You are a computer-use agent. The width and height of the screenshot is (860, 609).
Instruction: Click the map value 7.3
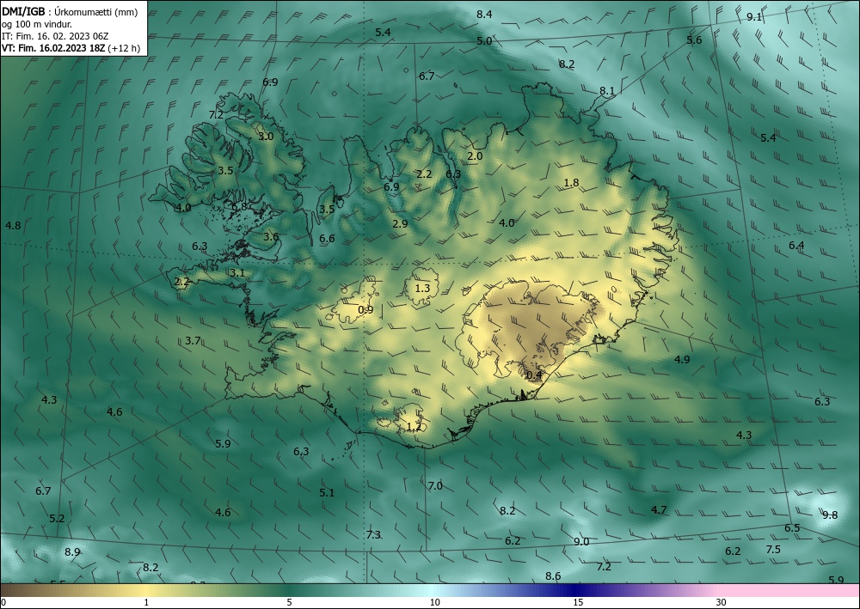point(373,535)
